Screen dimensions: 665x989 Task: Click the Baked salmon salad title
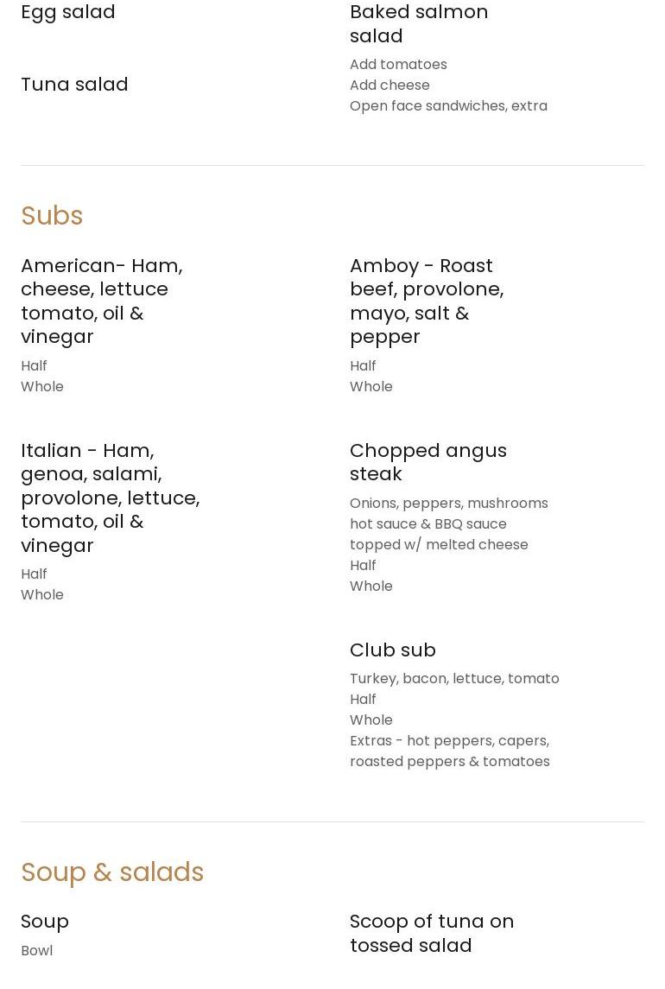pyautogui.click(x=419, y=23)
